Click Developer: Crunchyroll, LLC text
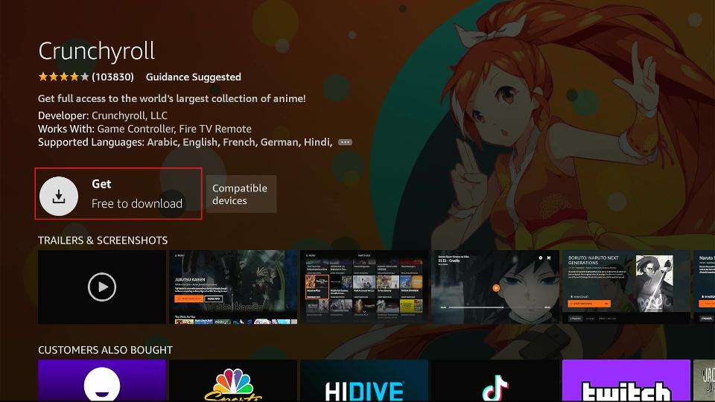The width and height of the screenshot is (715, 402). point(103,116)
